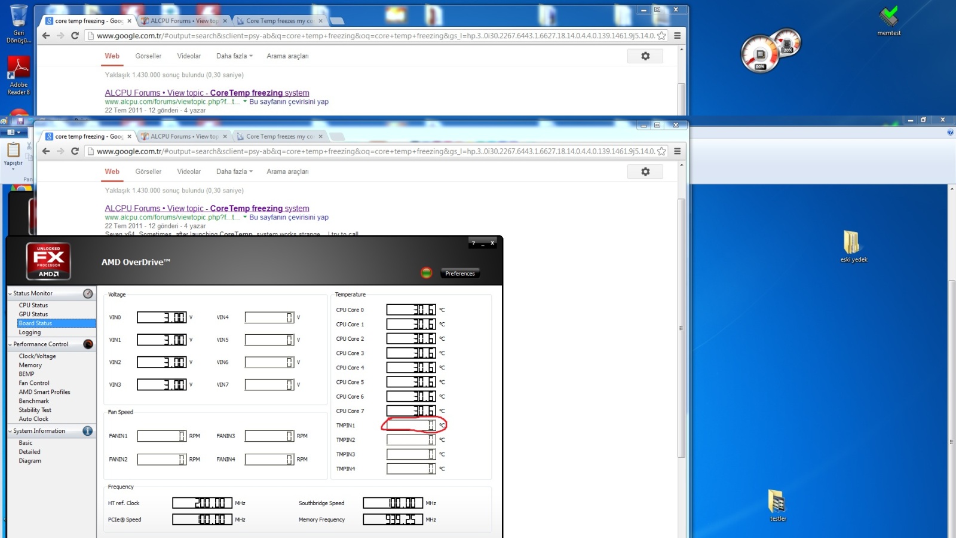Open Diagram under System Information
This screenshot has width=956, height=538.
pos(30,461)
